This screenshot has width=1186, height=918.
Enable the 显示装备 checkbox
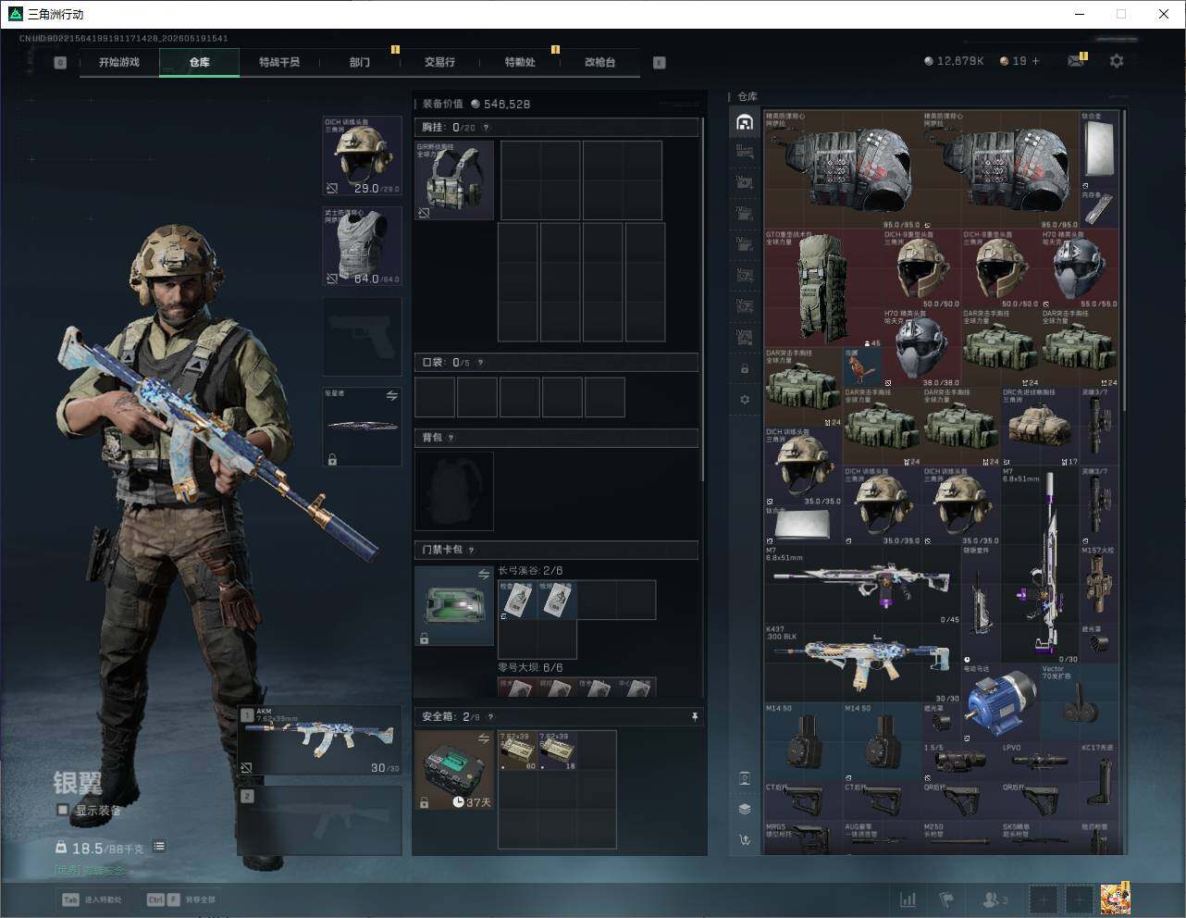tap(62, 811)
